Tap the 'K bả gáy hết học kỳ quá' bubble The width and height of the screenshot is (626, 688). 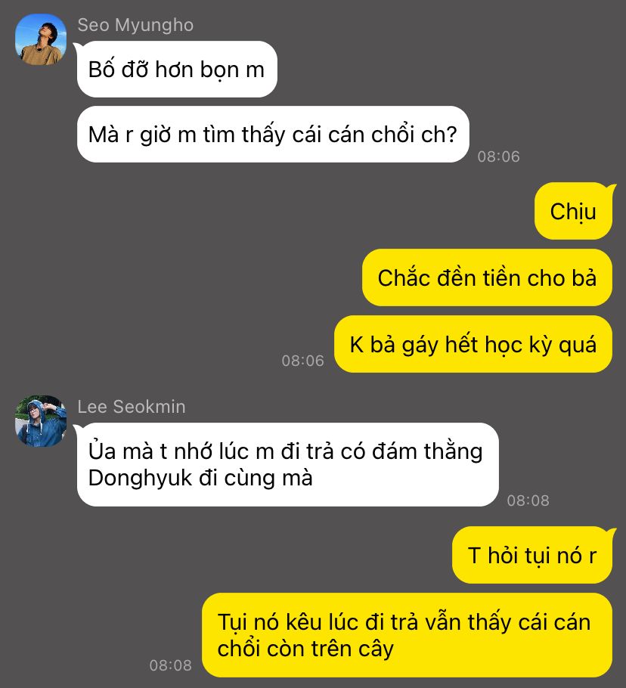[x=473, y=344]
